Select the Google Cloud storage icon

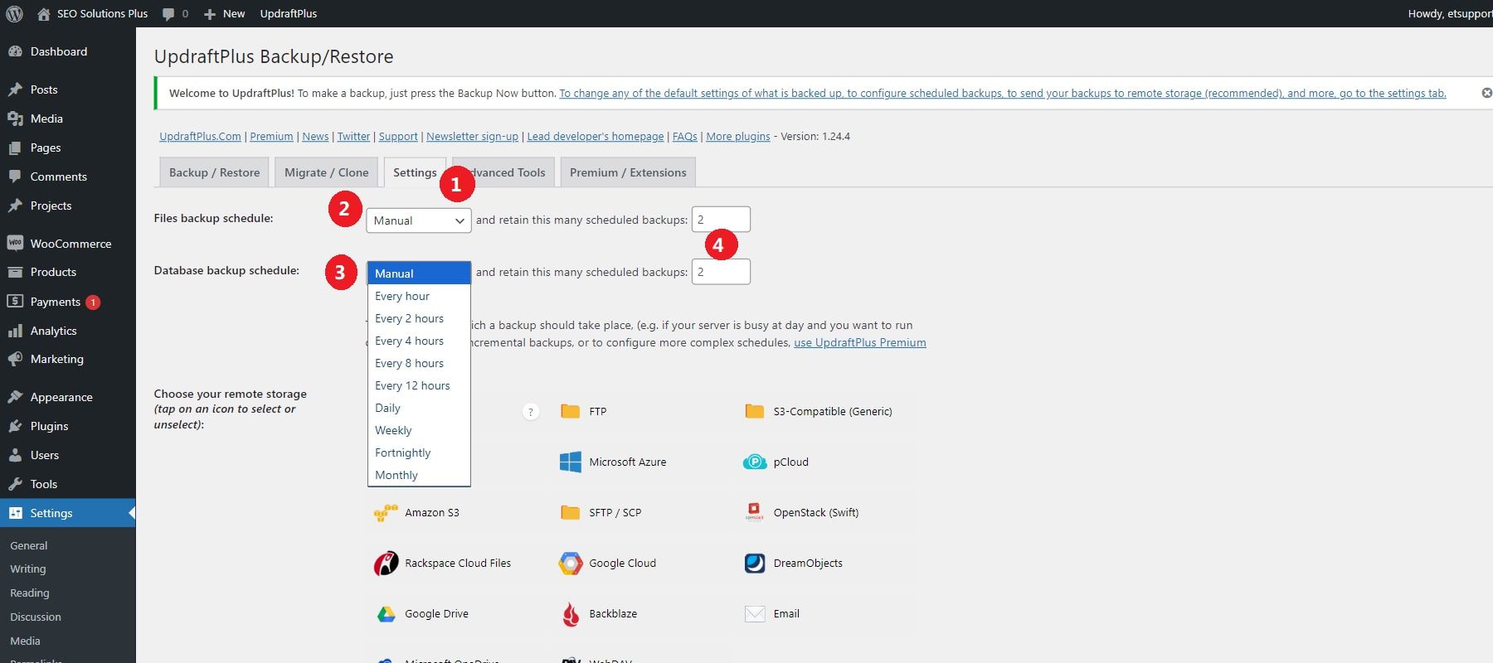571,564
